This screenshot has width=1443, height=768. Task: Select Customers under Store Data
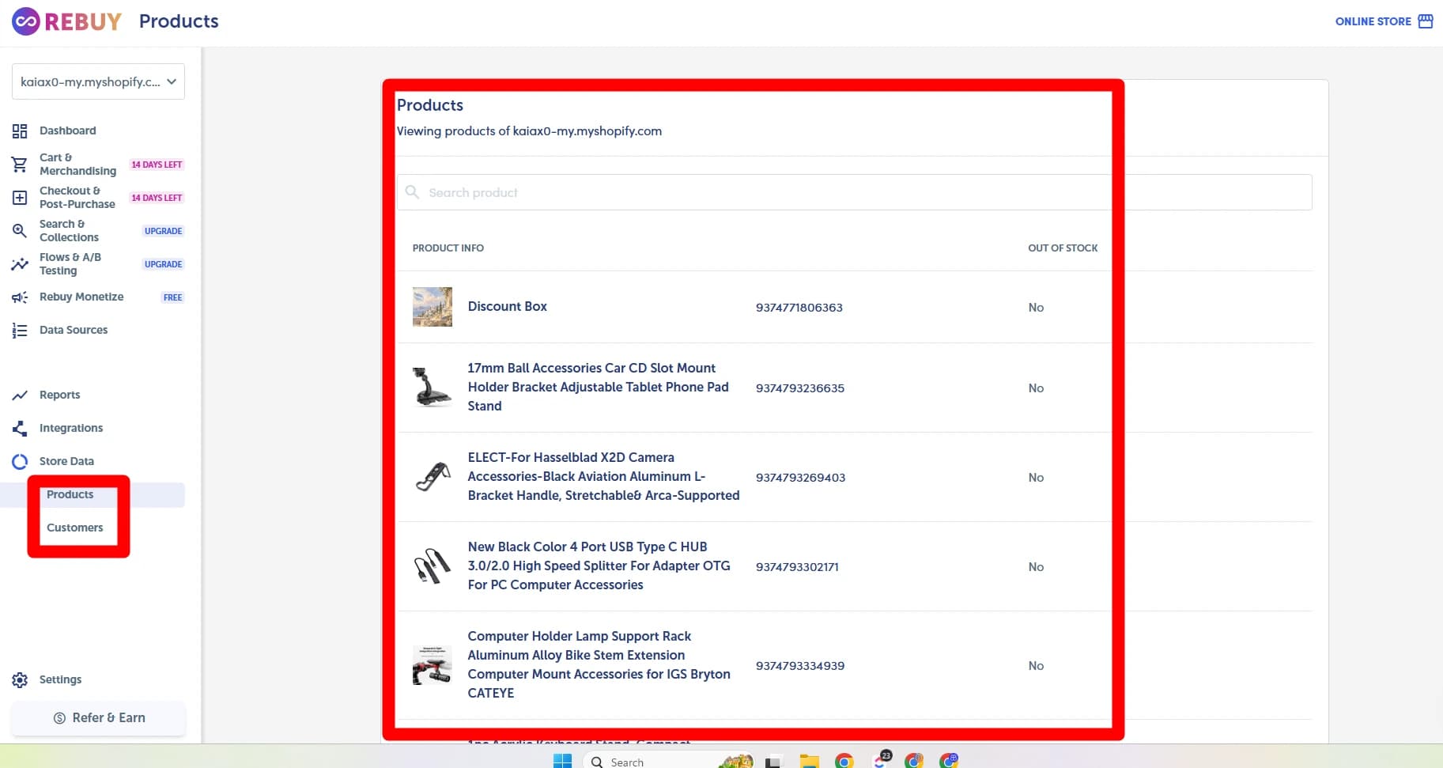(74, 528)
